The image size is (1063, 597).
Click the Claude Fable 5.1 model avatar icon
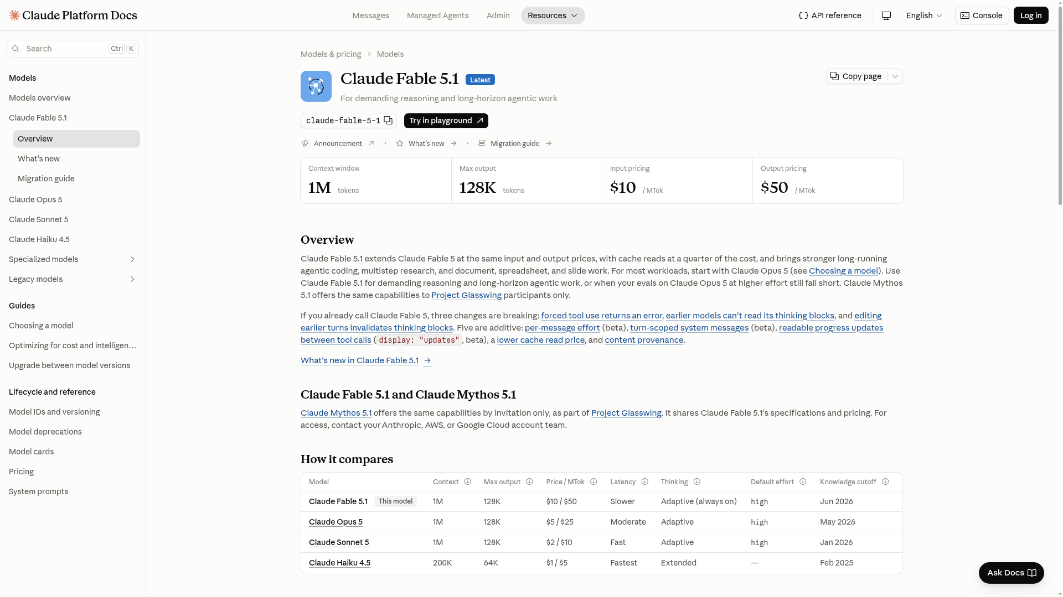[x=316, y=86]
